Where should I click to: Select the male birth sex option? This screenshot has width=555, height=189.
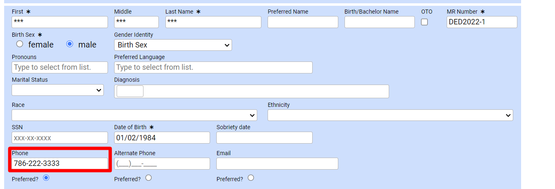point(70,44)
